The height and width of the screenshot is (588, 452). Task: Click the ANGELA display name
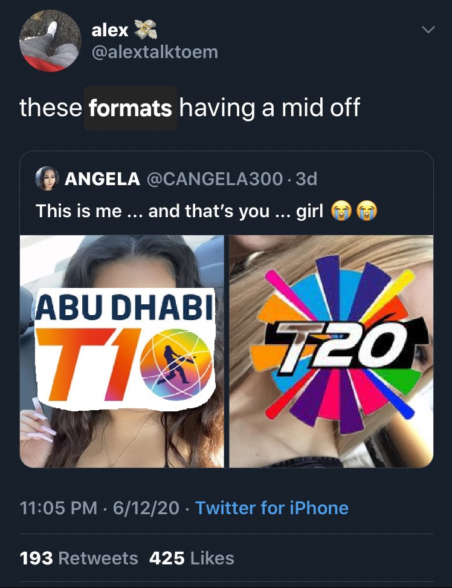pyautogui.click(x=103, y=179)
